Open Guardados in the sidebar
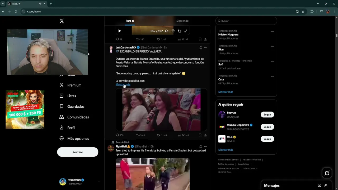The width and height of the screenshot is (338, 190). [x=72, y=107]
